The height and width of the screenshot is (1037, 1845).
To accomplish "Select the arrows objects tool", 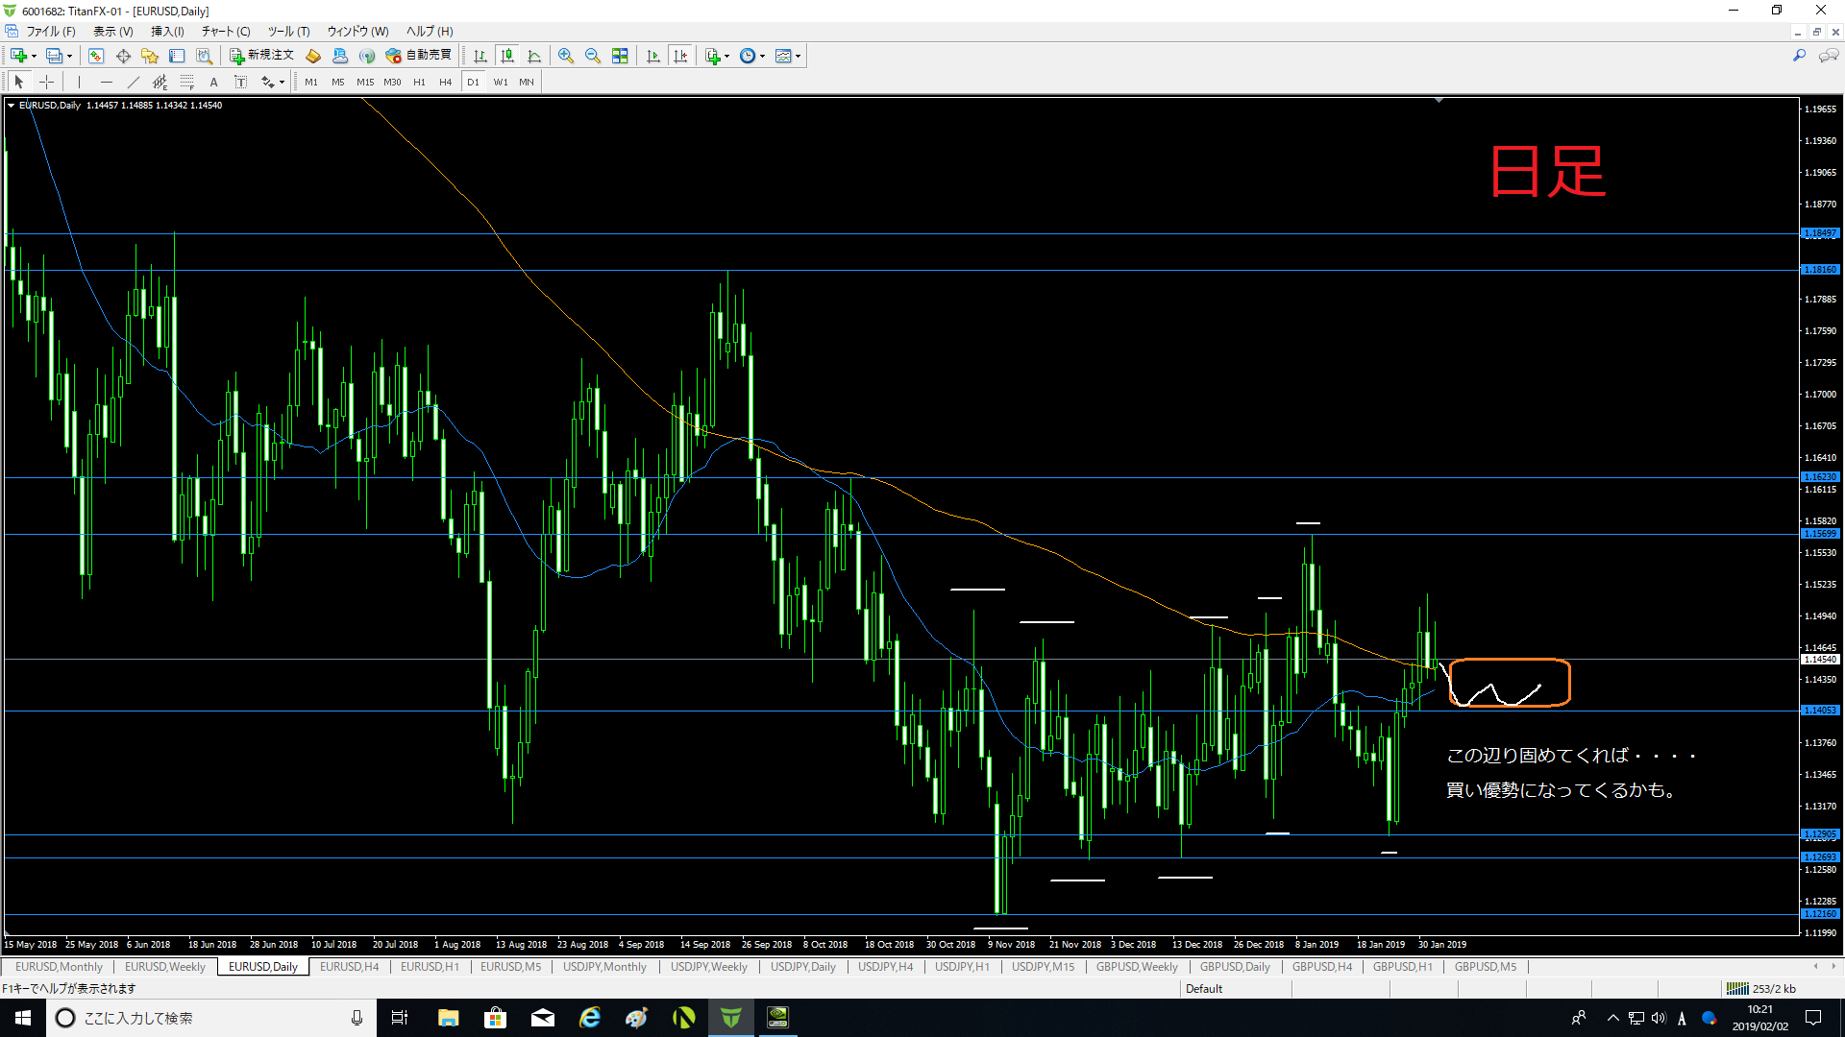I will 267,83.
